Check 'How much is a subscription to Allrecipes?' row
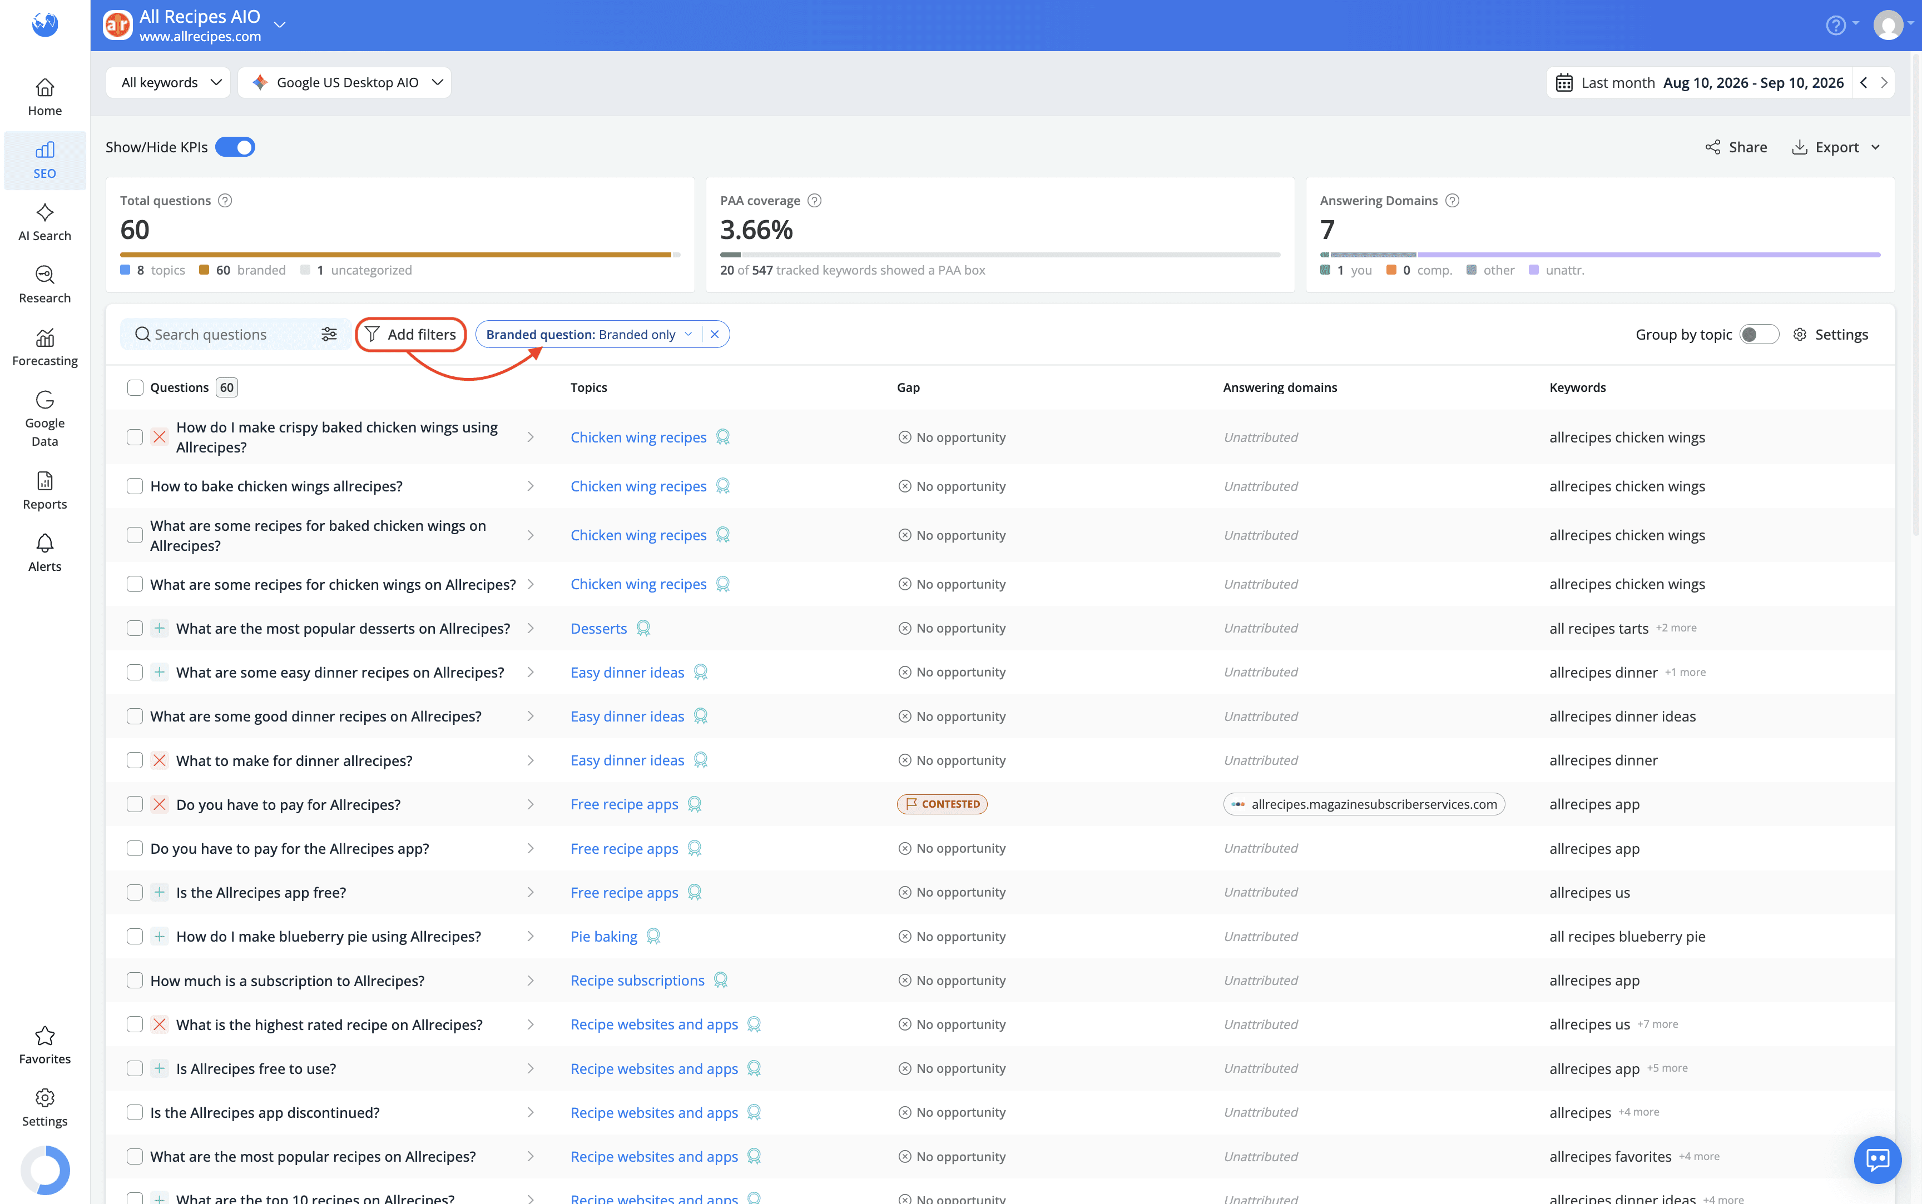The image size is (1922, 1204). pyautogui.click(x=135, y=980)
